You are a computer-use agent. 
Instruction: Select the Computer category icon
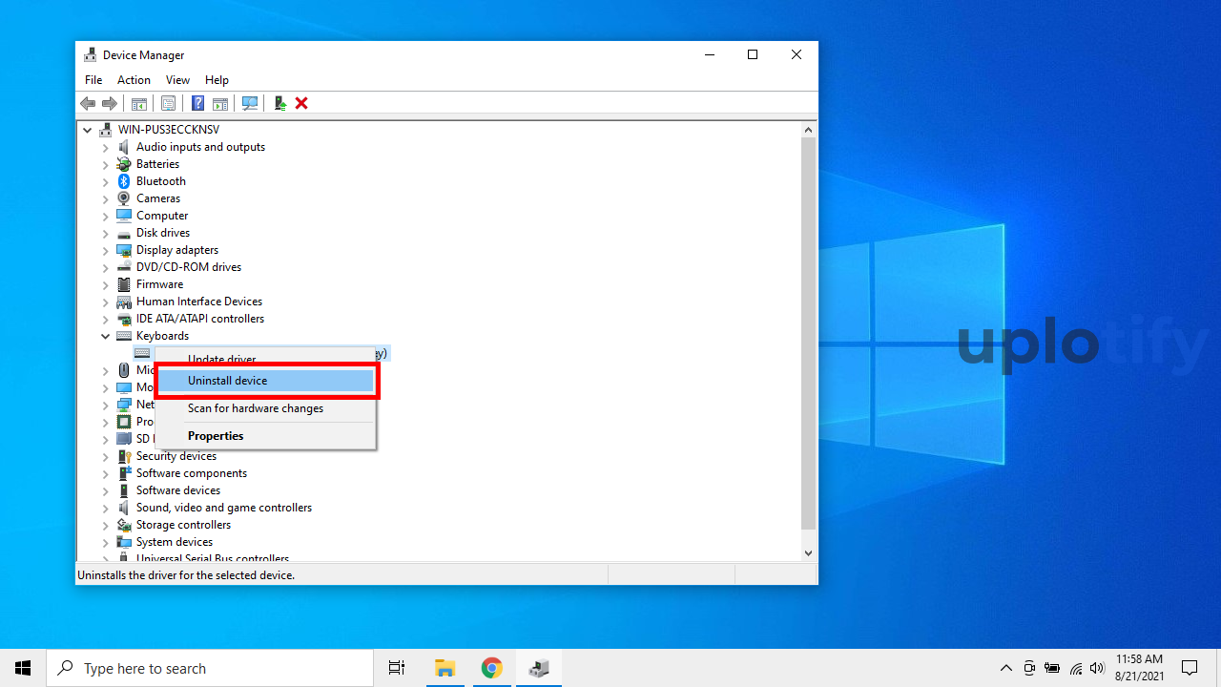124,216
